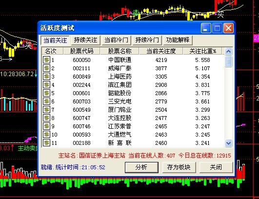Click the attention value 3877

[x=161, y=68]
